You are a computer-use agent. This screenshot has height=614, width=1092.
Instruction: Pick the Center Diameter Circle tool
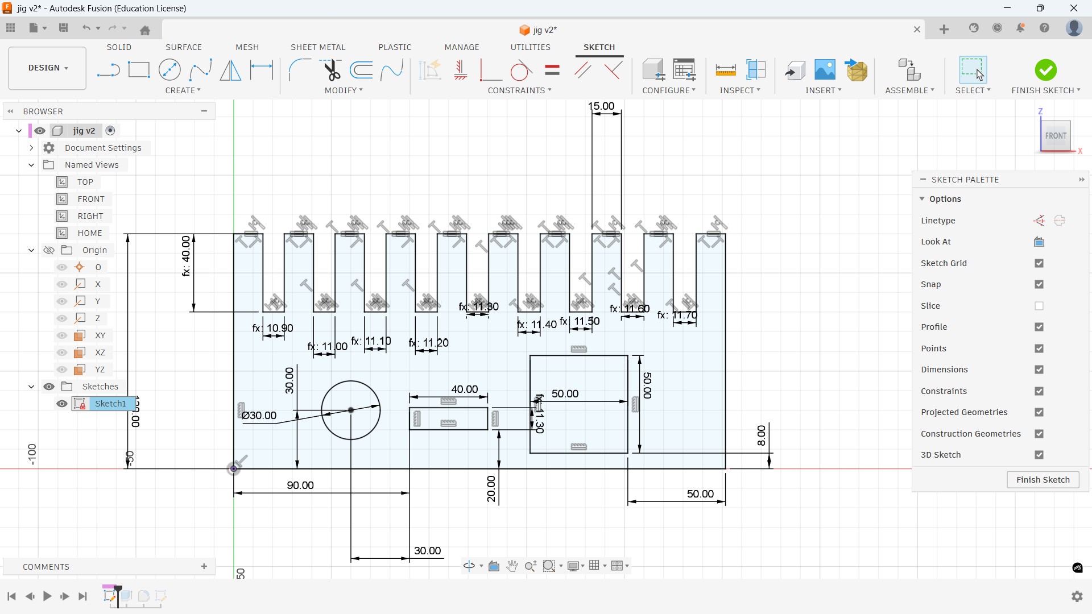(169, 70)
